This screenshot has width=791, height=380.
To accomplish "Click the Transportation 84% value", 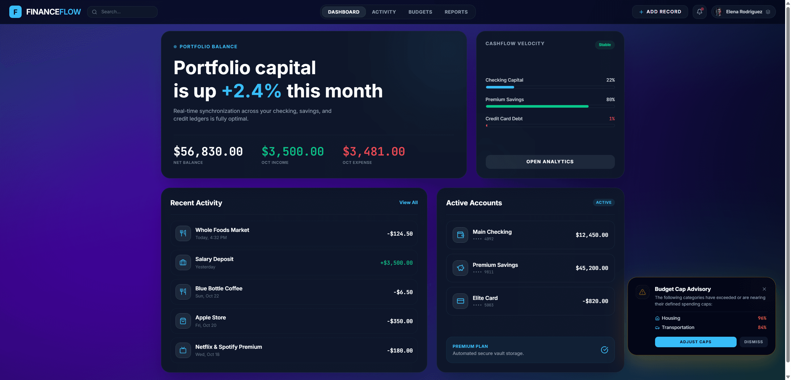I will coord(762,327).
